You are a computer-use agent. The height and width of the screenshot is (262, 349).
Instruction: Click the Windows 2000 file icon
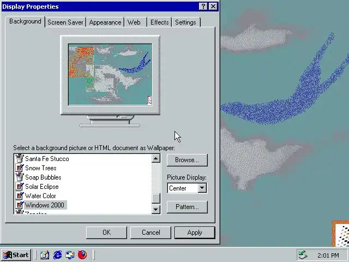click(x=20, y=205)
